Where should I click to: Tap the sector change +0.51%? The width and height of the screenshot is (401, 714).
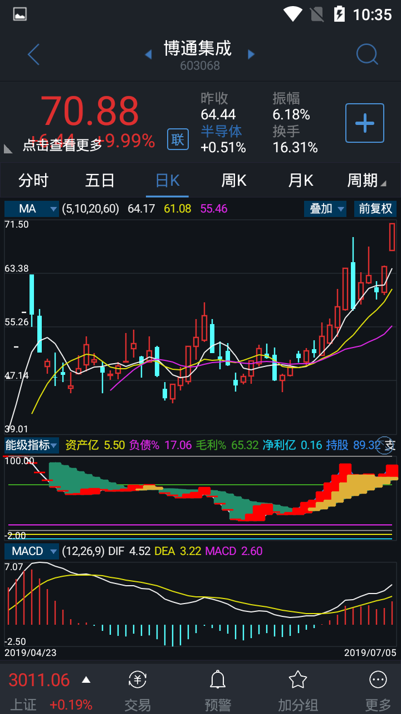223,147
